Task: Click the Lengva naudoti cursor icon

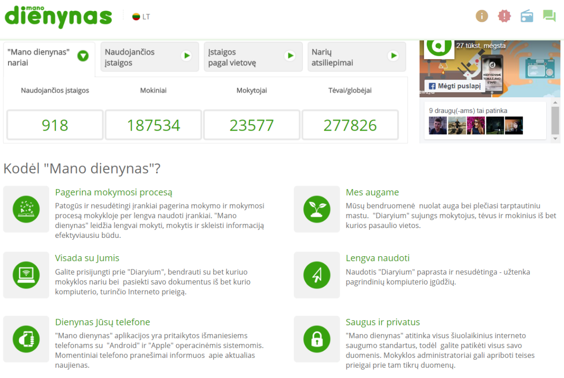Action: [317, 275]
